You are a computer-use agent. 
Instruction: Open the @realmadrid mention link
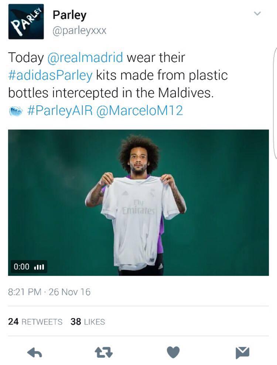(85, 58)
